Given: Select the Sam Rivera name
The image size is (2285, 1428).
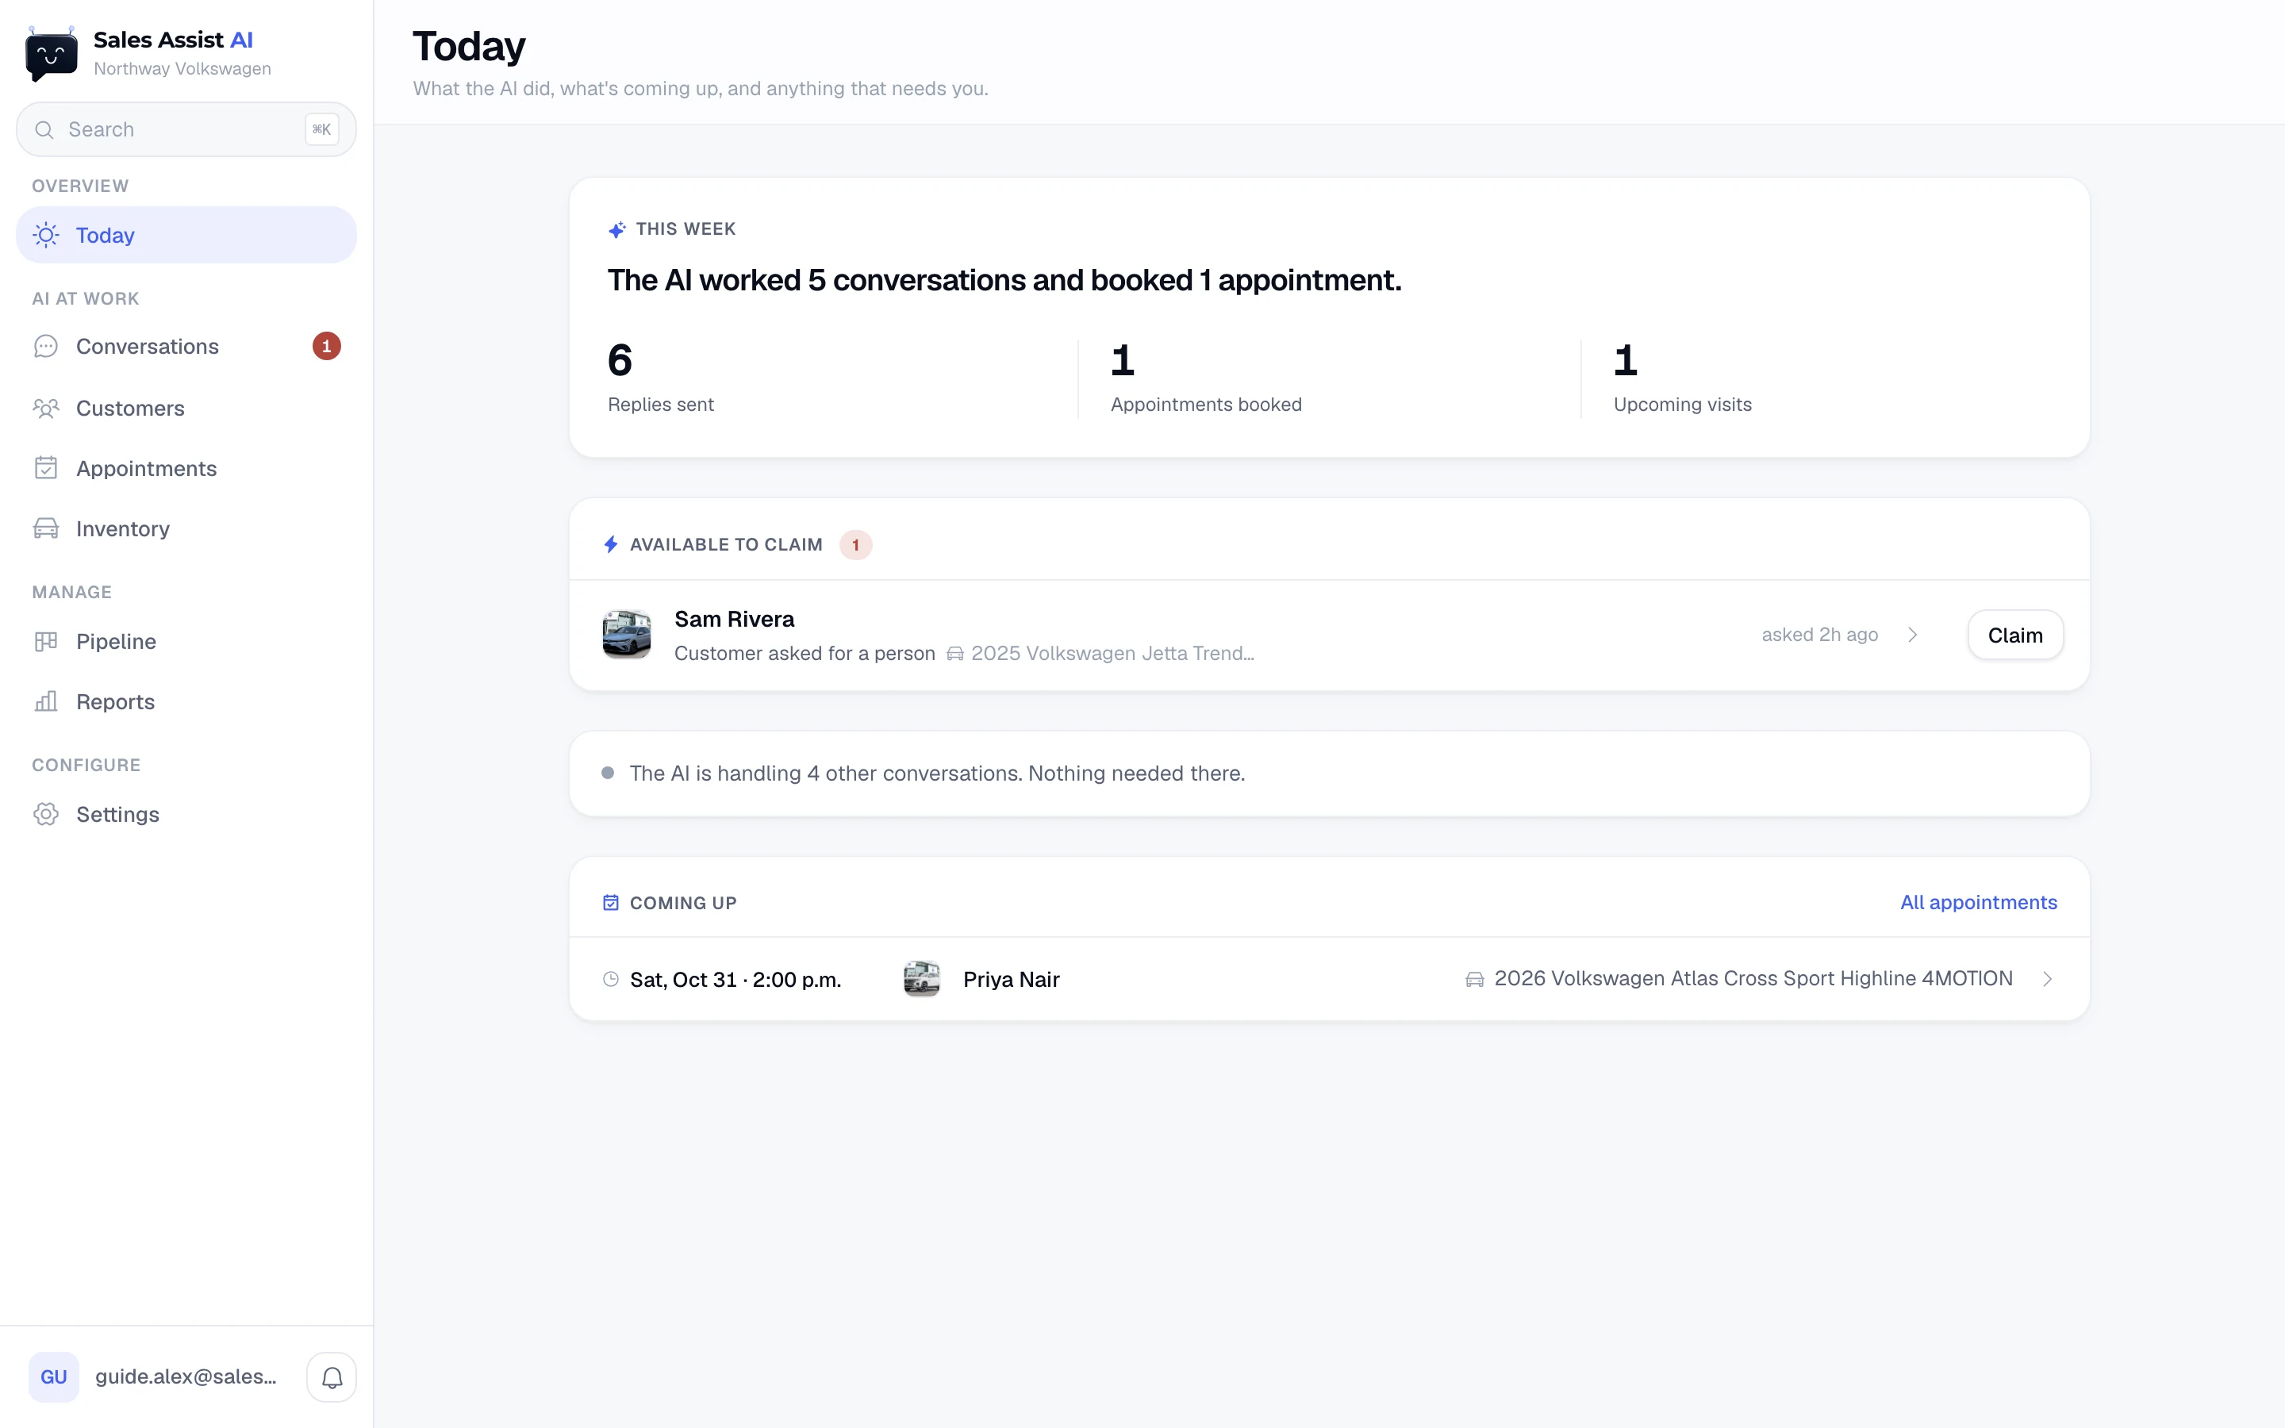Looking at the screenshot, I should pyautogui.click(x=735, y=620).
